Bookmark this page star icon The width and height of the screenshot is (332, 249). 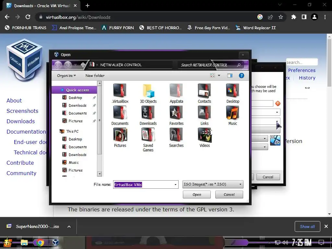(x=280, y=17)
